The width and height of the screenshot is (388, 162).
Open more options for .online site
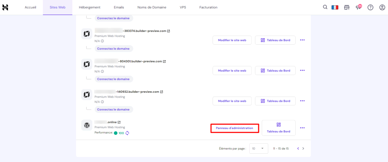302,128
